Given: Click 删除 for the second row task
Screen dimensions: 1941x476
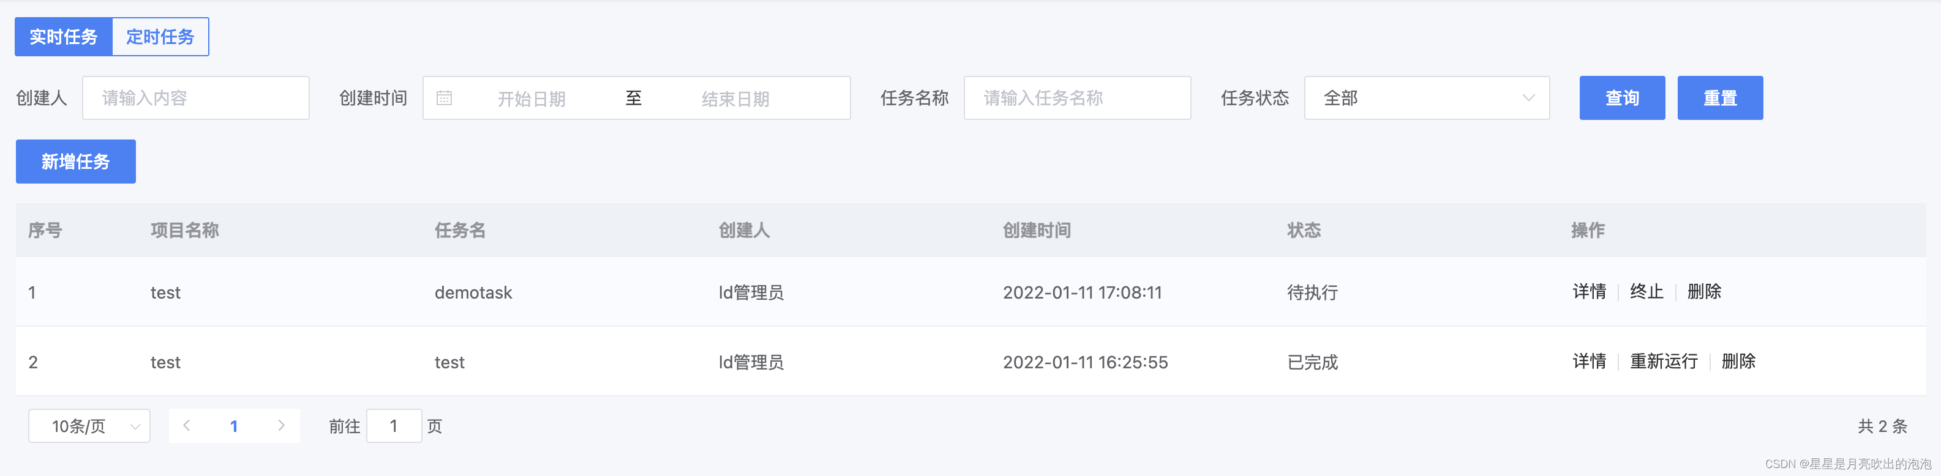Looking at the screenshot, I should tap(1738, 362).
